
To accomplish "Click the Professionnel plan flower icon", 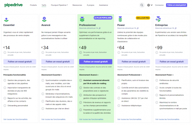I will (x=82, y=19).
